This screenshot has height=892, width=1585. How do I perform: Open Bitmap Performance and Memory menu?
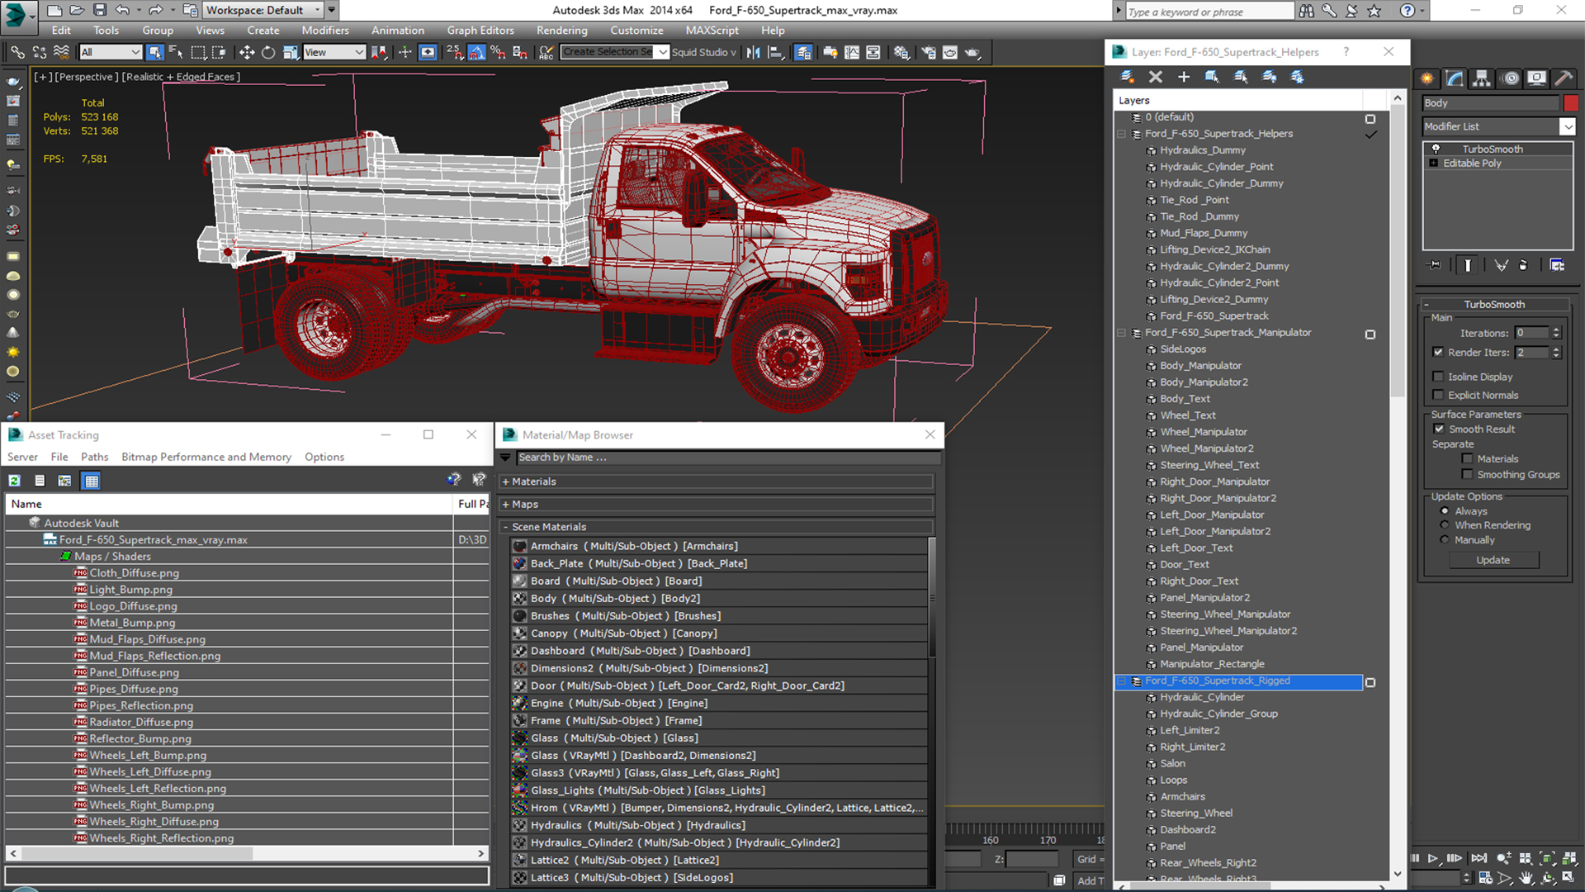[x=206, y=457]
